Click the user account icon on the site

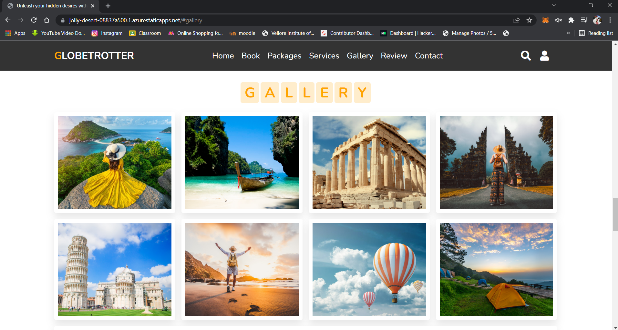coord(544,55)
